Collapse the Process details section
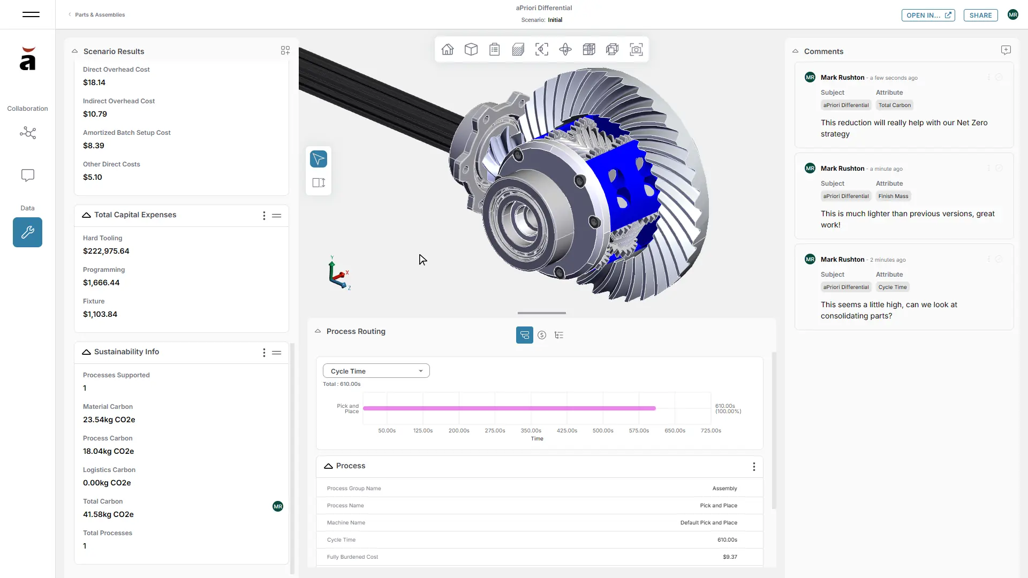Screen dimensions: 1028x578 pyautogui.click(x=328, y=466)
